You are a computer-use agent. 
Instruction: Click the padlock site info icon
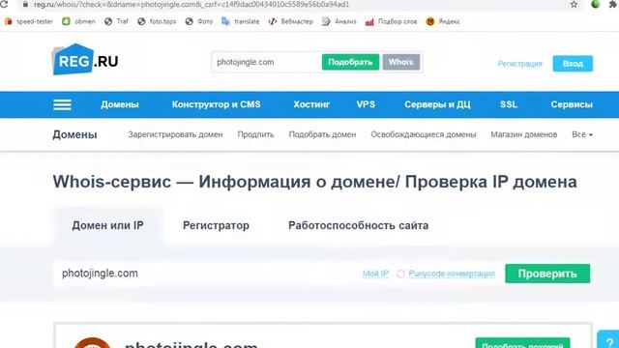click(25, 4)
